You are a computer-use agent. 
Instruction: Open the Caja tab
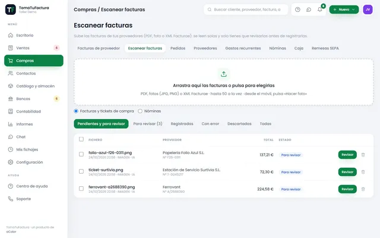pyautogui.click(x=299, y=48)
